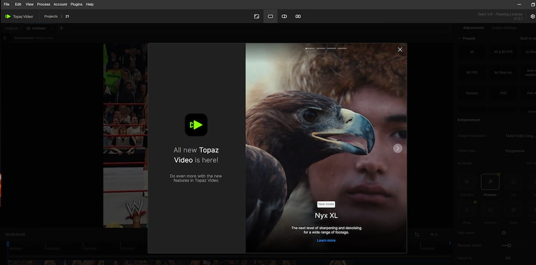This screenshot has width=536, height=265.
Task: Open the settings gear icon
Action: click(532, 17)
